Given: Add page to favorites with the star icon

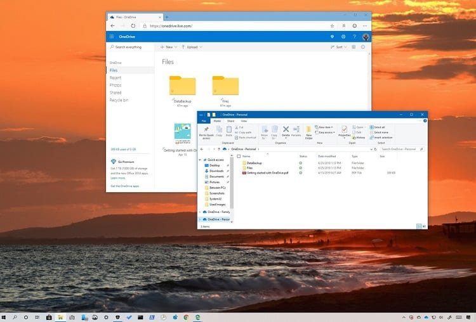Looking at the screenshot, I should tap(332, 26).
